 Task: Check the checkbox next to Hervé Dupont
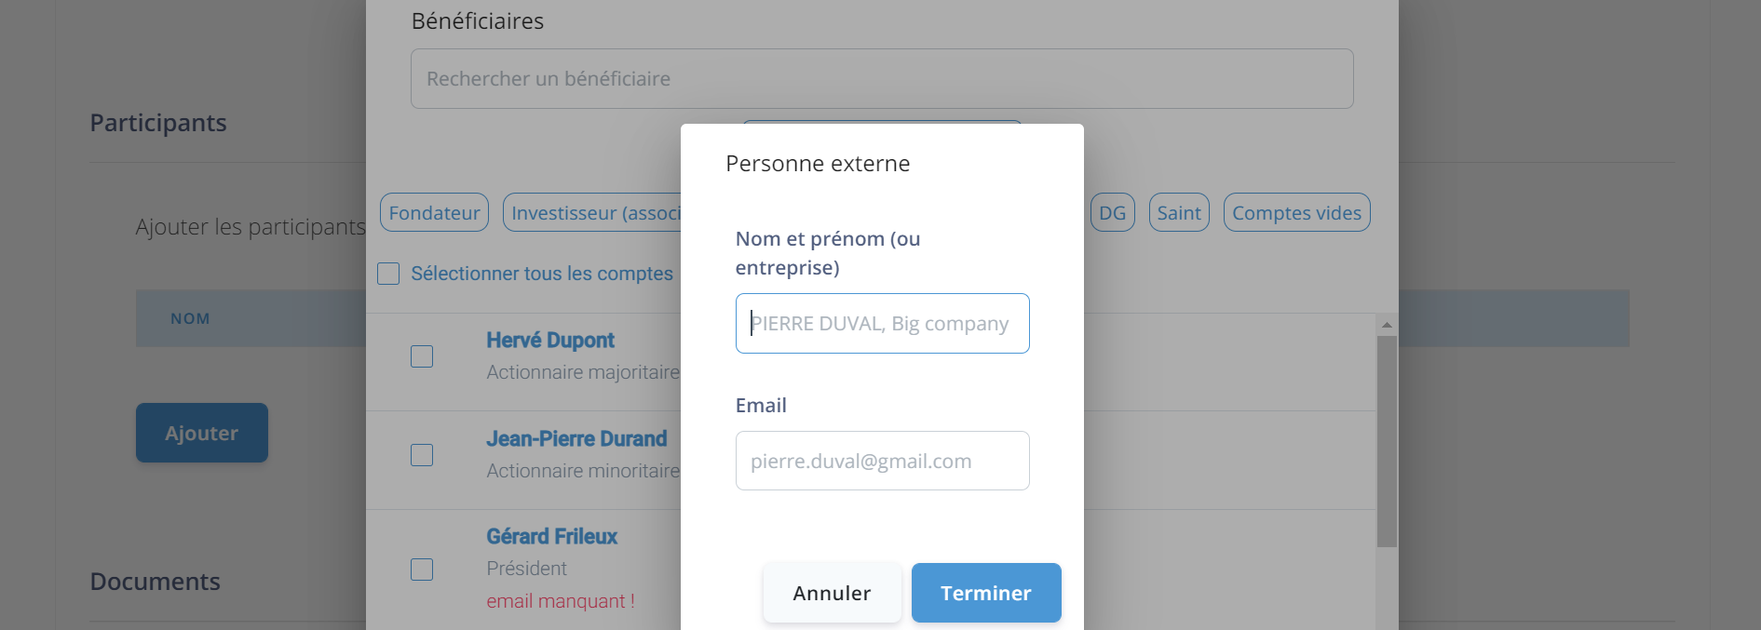coord(422,356)
